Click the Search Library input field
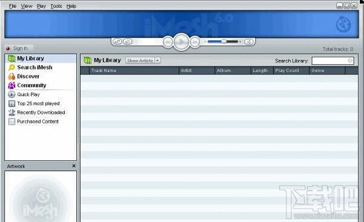Viewport: 364px width, 222px height. [333, 60]
